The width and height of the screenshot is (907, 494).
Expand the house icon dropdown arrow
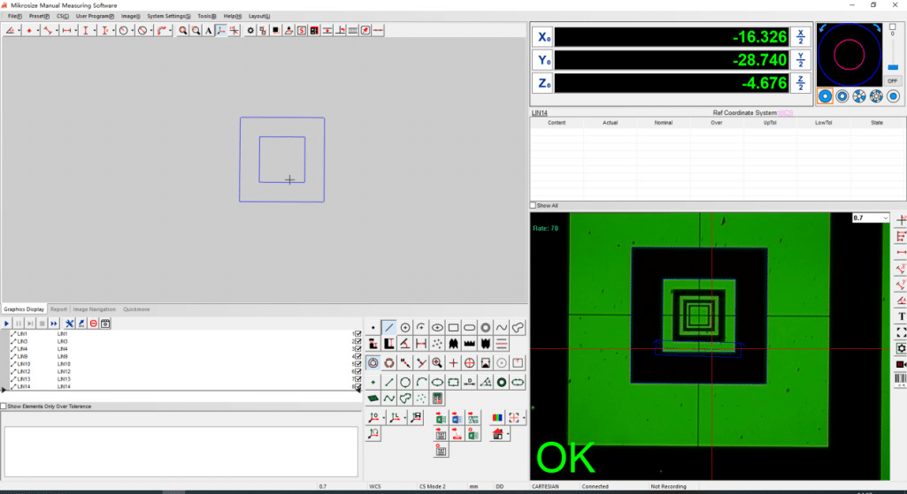[x=508, y=433]
